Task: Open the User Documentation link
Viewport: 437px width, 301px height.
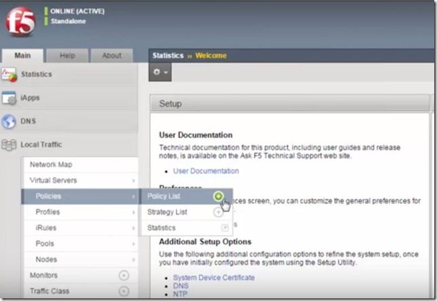Action: point(206,171)
